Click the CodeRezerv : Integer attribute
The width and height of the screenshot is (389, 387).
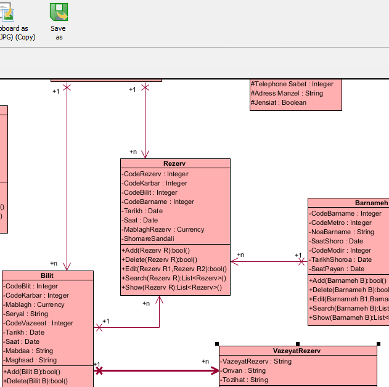(155, 174)
